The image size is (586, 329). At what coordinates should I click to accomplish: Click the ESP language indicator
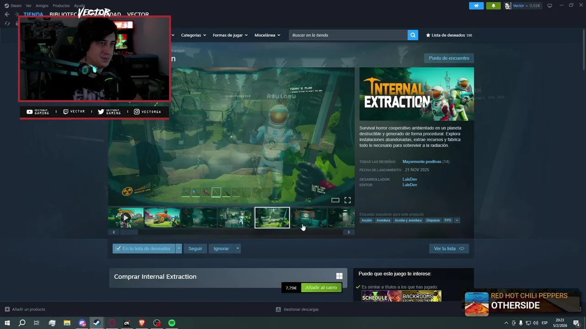point(545,323)
